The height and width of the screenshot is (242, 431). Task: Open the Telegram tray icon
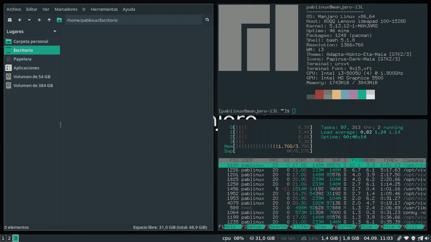(x=420, y=238)
